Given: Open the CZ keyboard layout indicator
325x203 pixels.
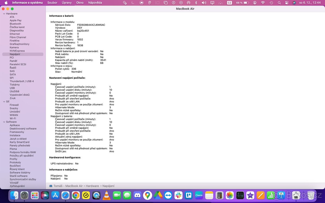Looking at the screenshot, I should coord(229,3).
